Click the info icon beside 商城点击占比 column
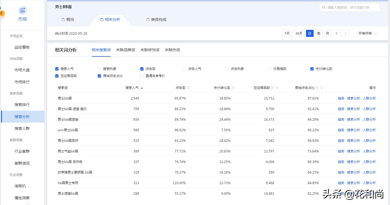This screenshot has width=390, height=205. [x=317, y=88]
